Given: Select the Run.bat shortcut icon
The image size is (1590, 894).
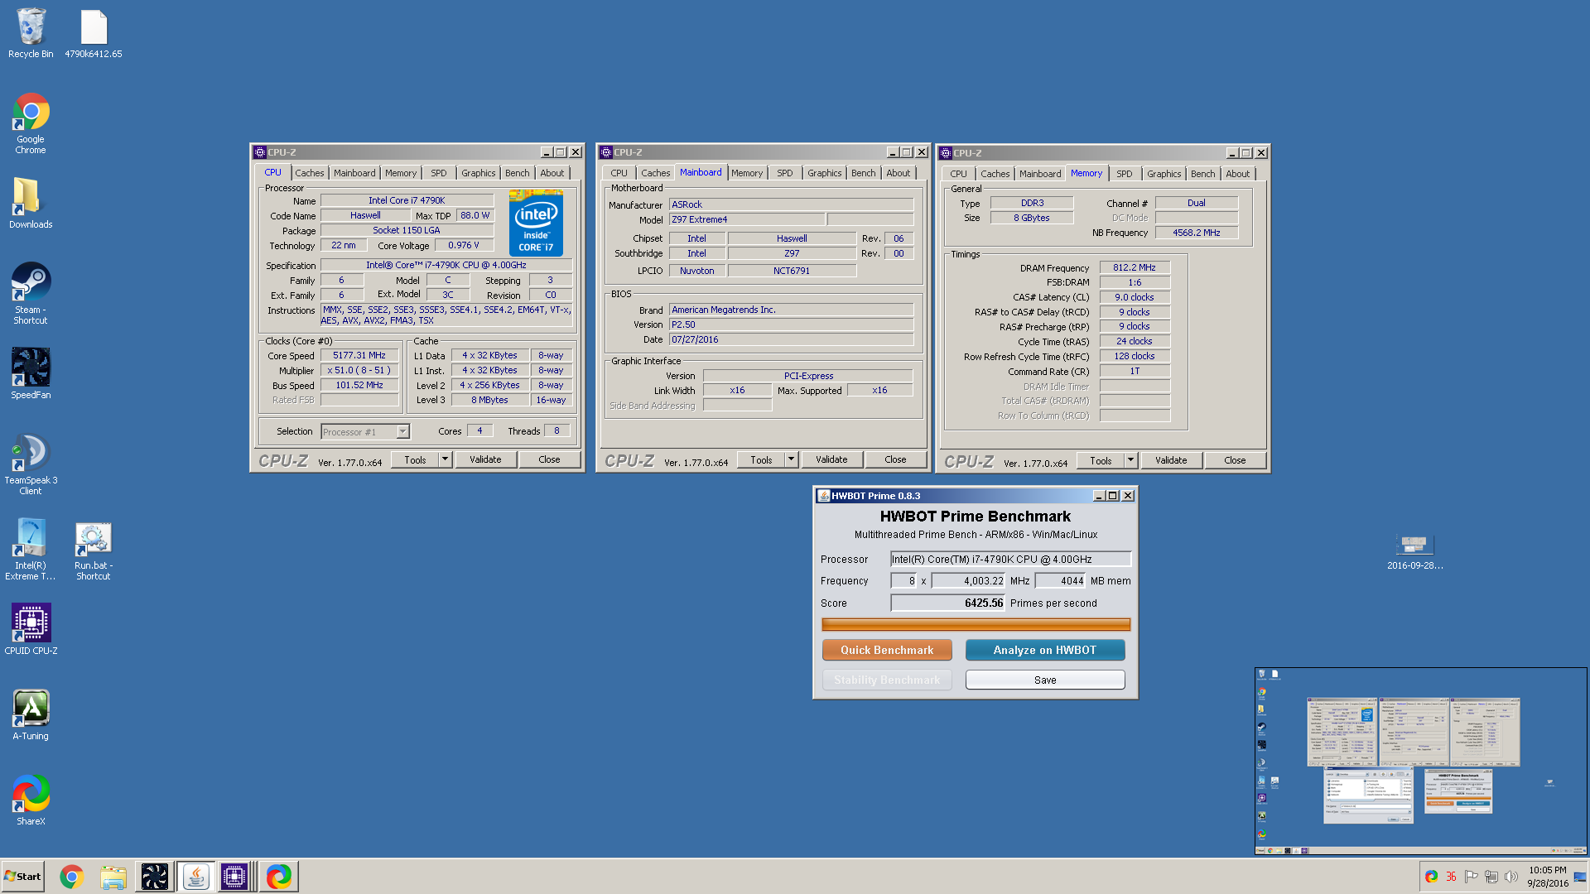Looking at the screenshot, I should [x=94, y=550].
